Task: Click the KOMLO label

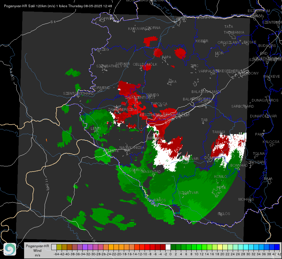Action: (221, 177)
